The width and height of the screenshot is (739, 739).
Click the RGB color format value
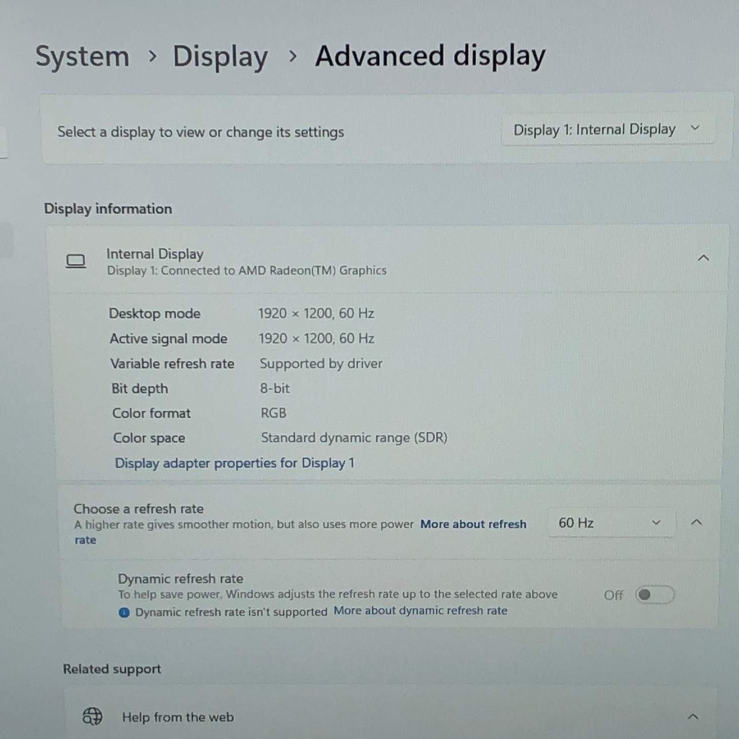274,413
